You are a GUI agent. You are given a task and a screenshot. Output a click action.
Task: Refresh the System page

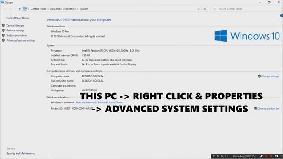pyautogui.click(x=205, y=9)
